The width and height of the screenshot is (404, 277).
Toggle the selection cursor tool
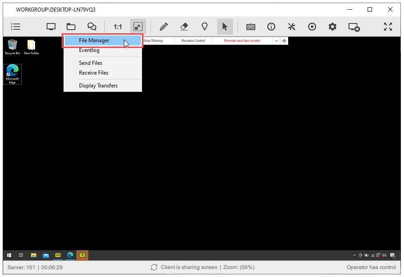click(225, 27)
